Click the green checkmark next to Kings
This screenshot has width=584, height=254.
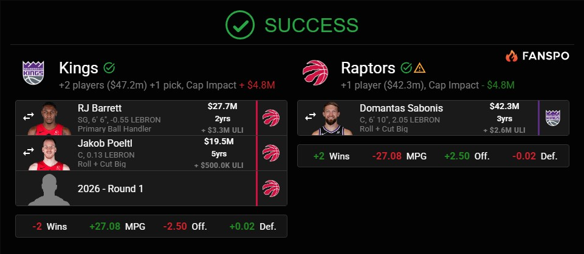(109, 68)
